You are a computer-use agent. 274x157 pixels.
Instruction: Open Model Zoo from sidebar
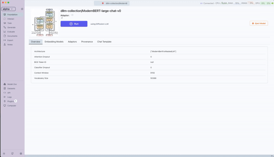(12, 84)
